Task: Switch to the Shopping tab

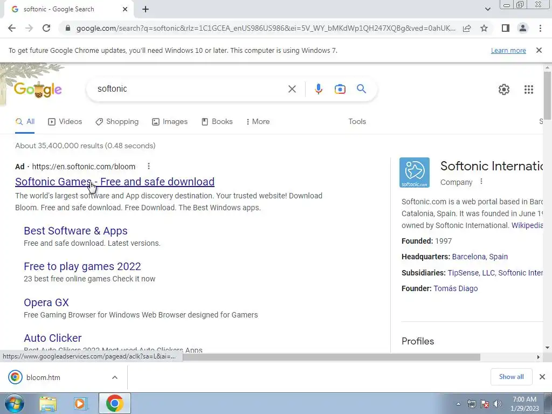Action: click(117, 122)
